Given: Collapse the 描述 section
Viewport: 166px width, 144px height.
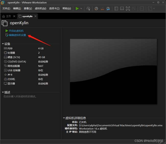Looking at the screenshot, I should click(x=3, y=92).
